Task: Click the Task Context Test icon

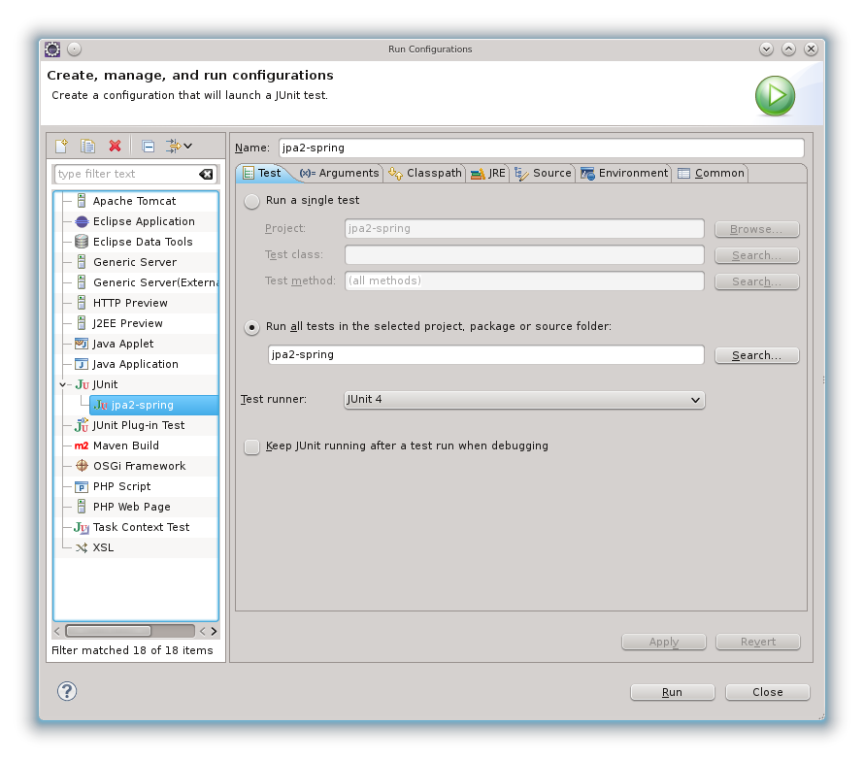Action: click(82, 528)
